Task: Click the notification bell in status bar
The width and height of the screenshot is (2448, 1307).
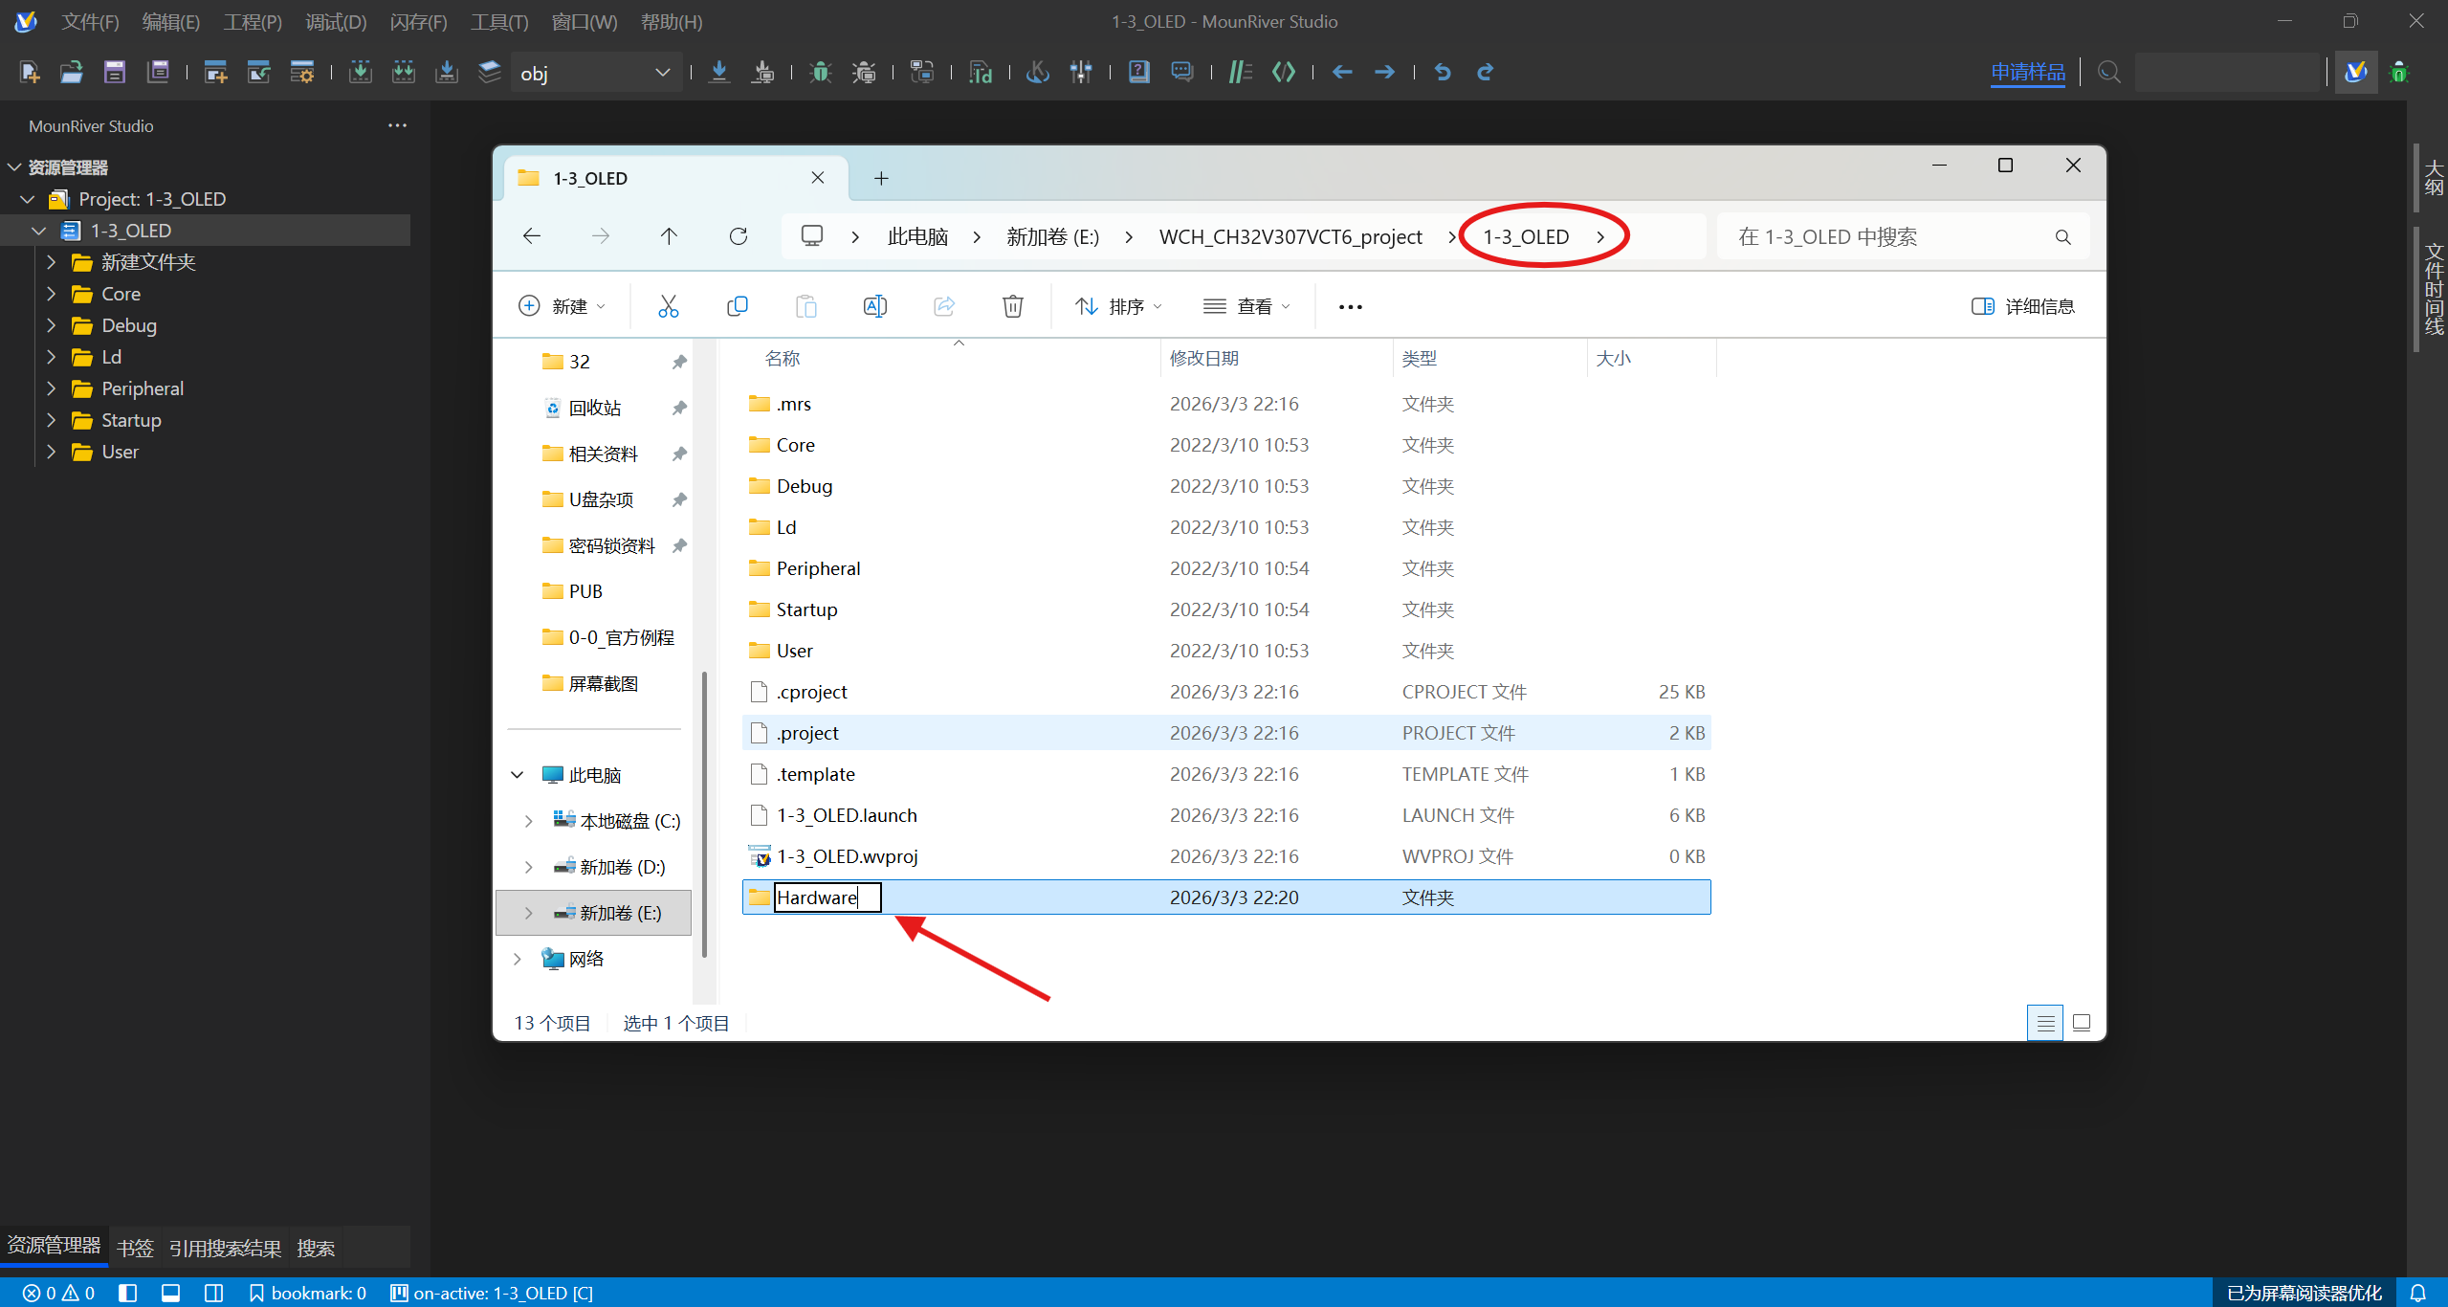Action: pyautogui.click(x=2418, y=1293)
